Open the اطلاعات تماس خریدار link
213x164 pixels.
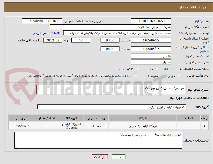[x=48, y=33]
